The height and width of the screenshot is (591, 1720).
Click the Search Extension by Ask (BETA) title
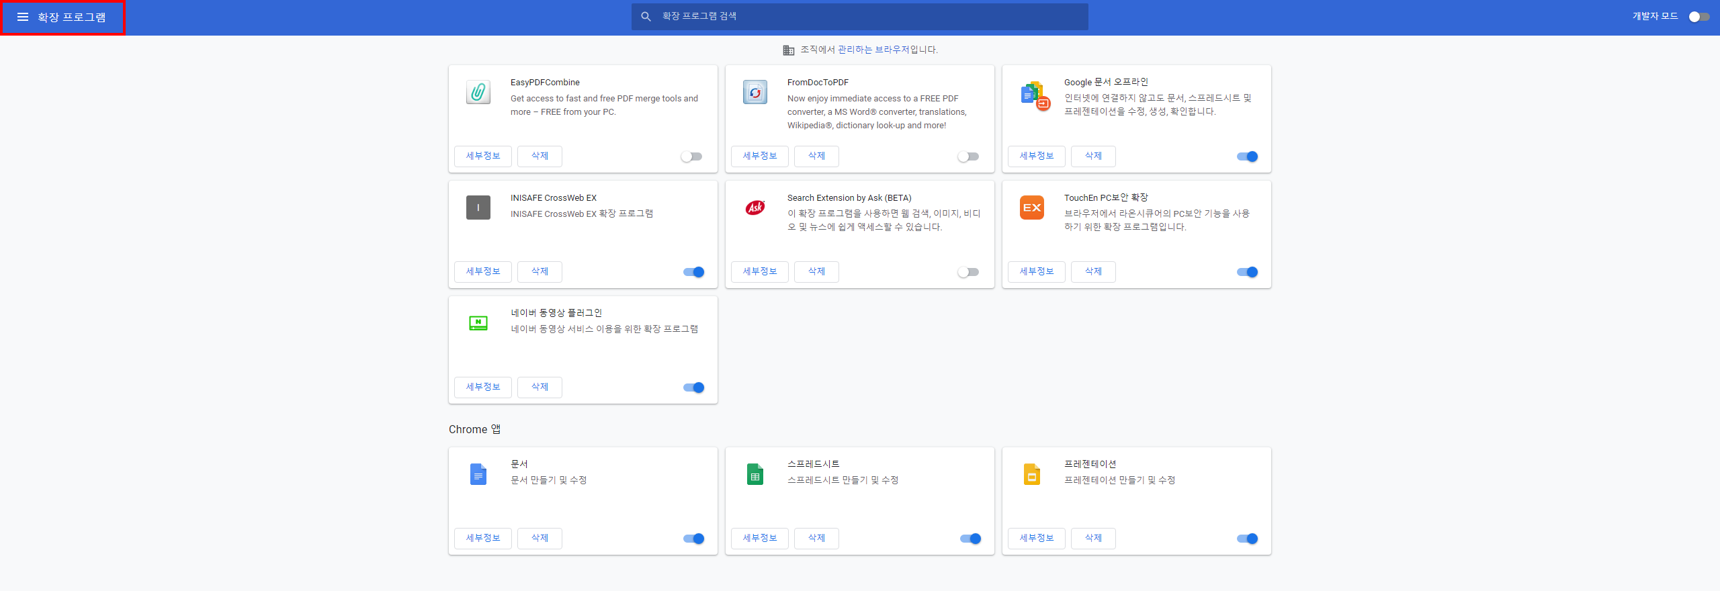(849, 198)
